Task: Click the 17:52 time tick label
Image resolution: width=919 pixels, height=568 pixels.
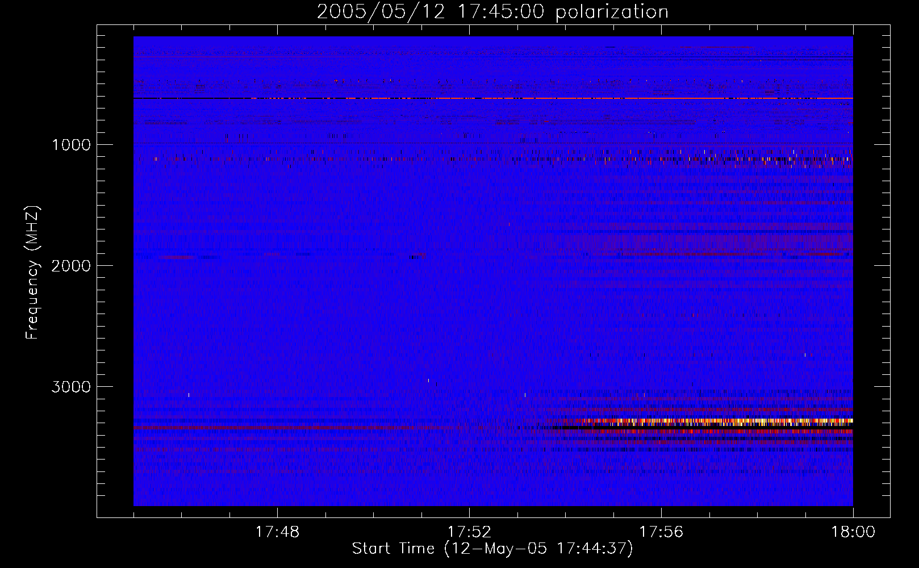Action: click(469, 532)
